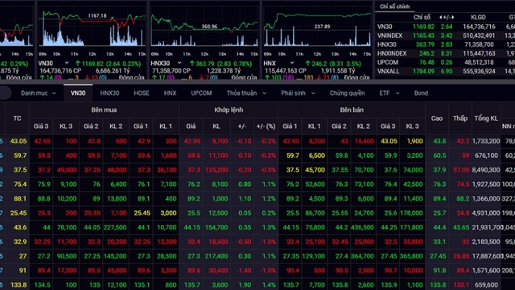This screenshot has width=515, height=290.
Task: Open the Danh mục dropdown
Action: [38, 93]
